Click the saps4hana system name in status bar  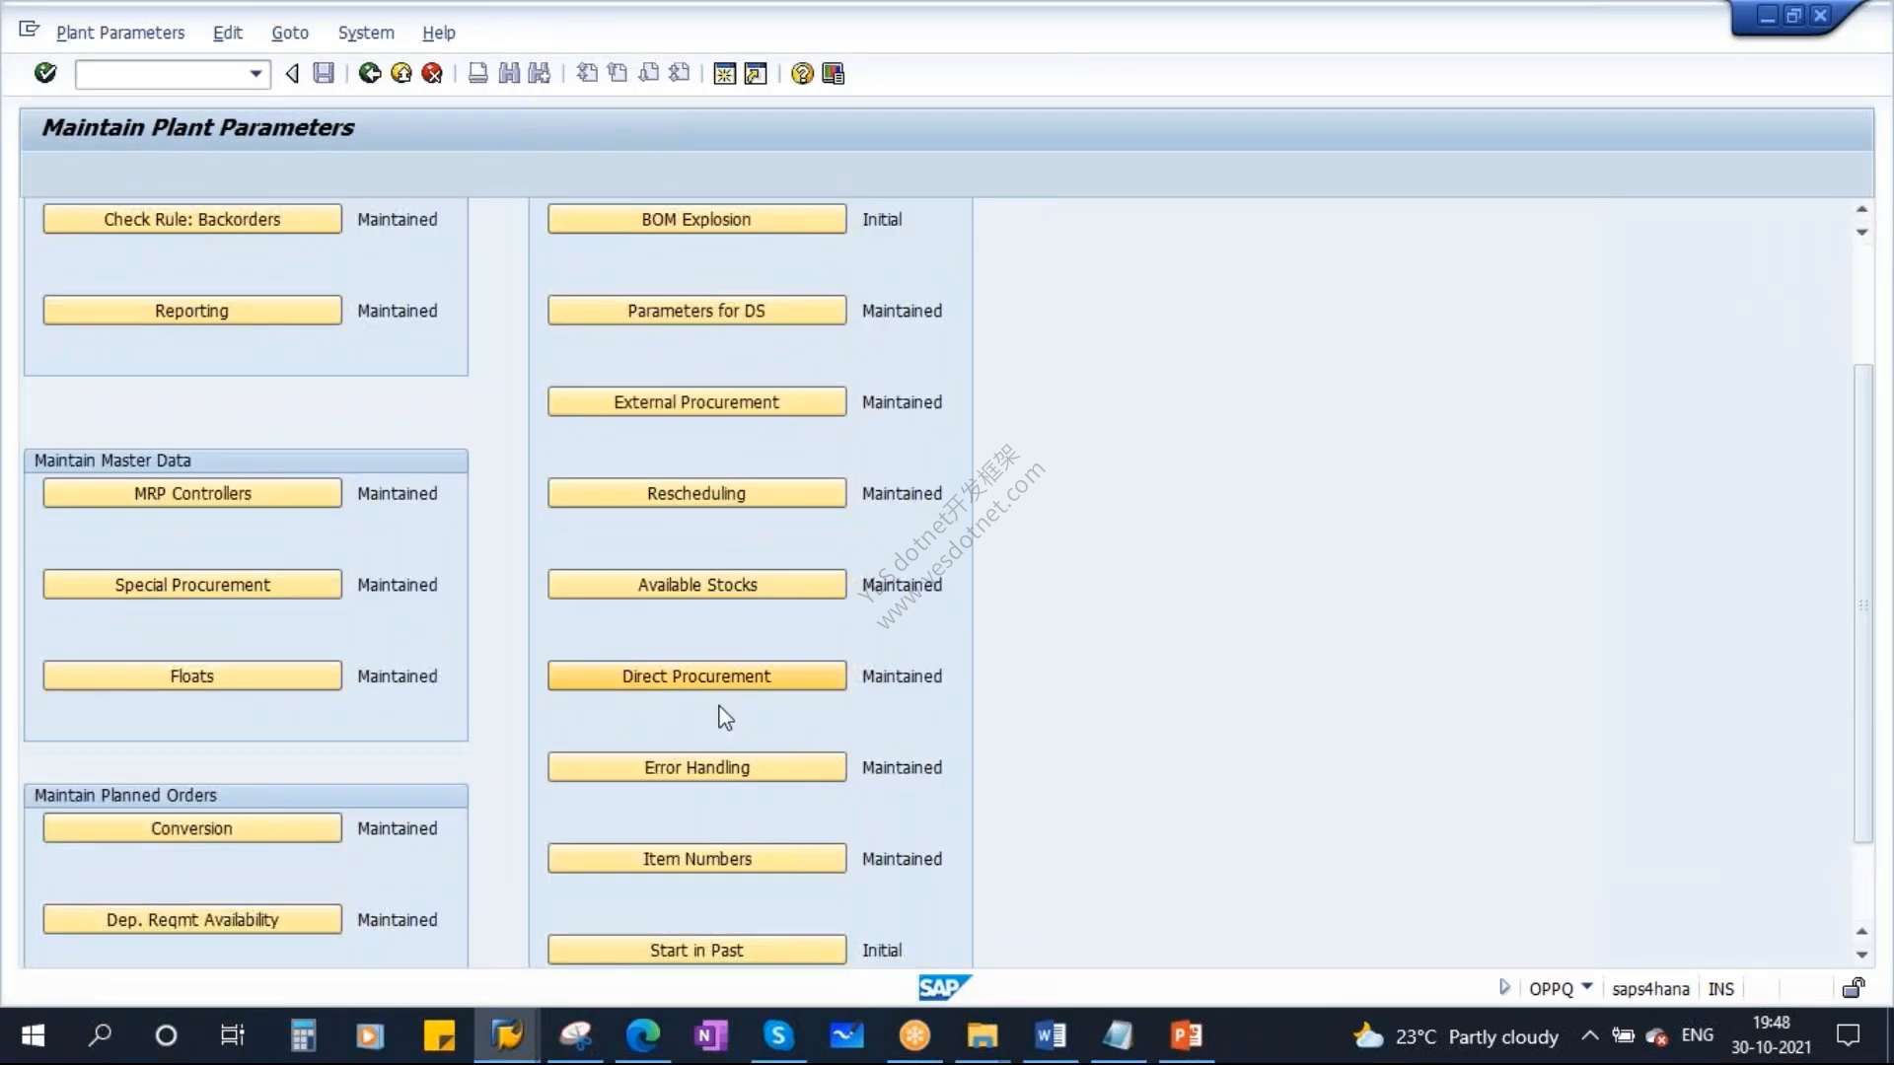coord(1650,988)
